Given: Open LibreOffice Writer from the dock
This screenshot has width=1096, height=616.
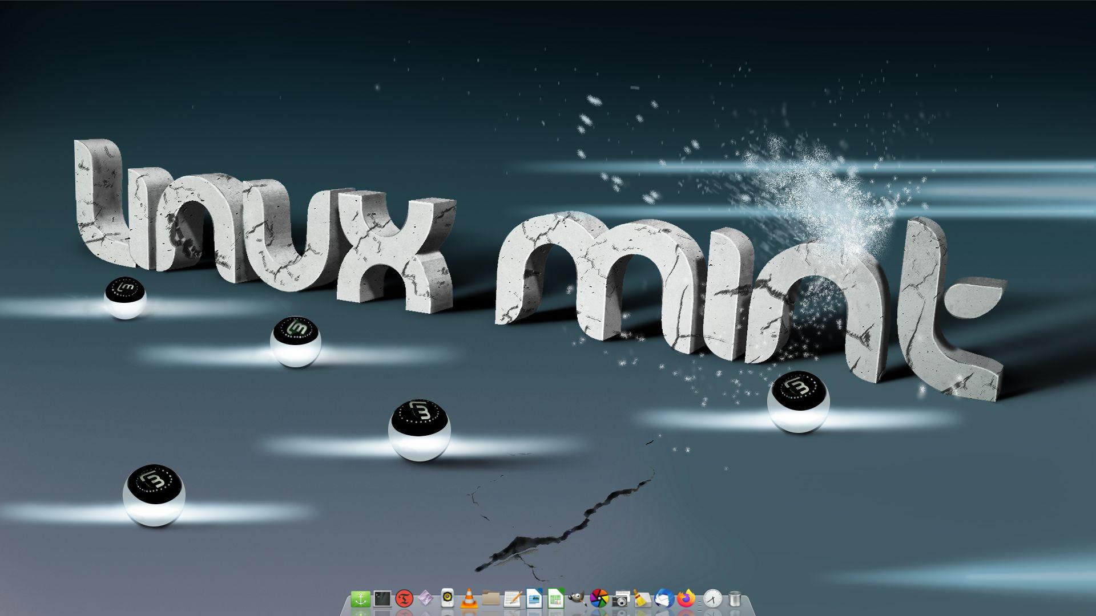Looking at the screenshot, I should click(534, 599).
